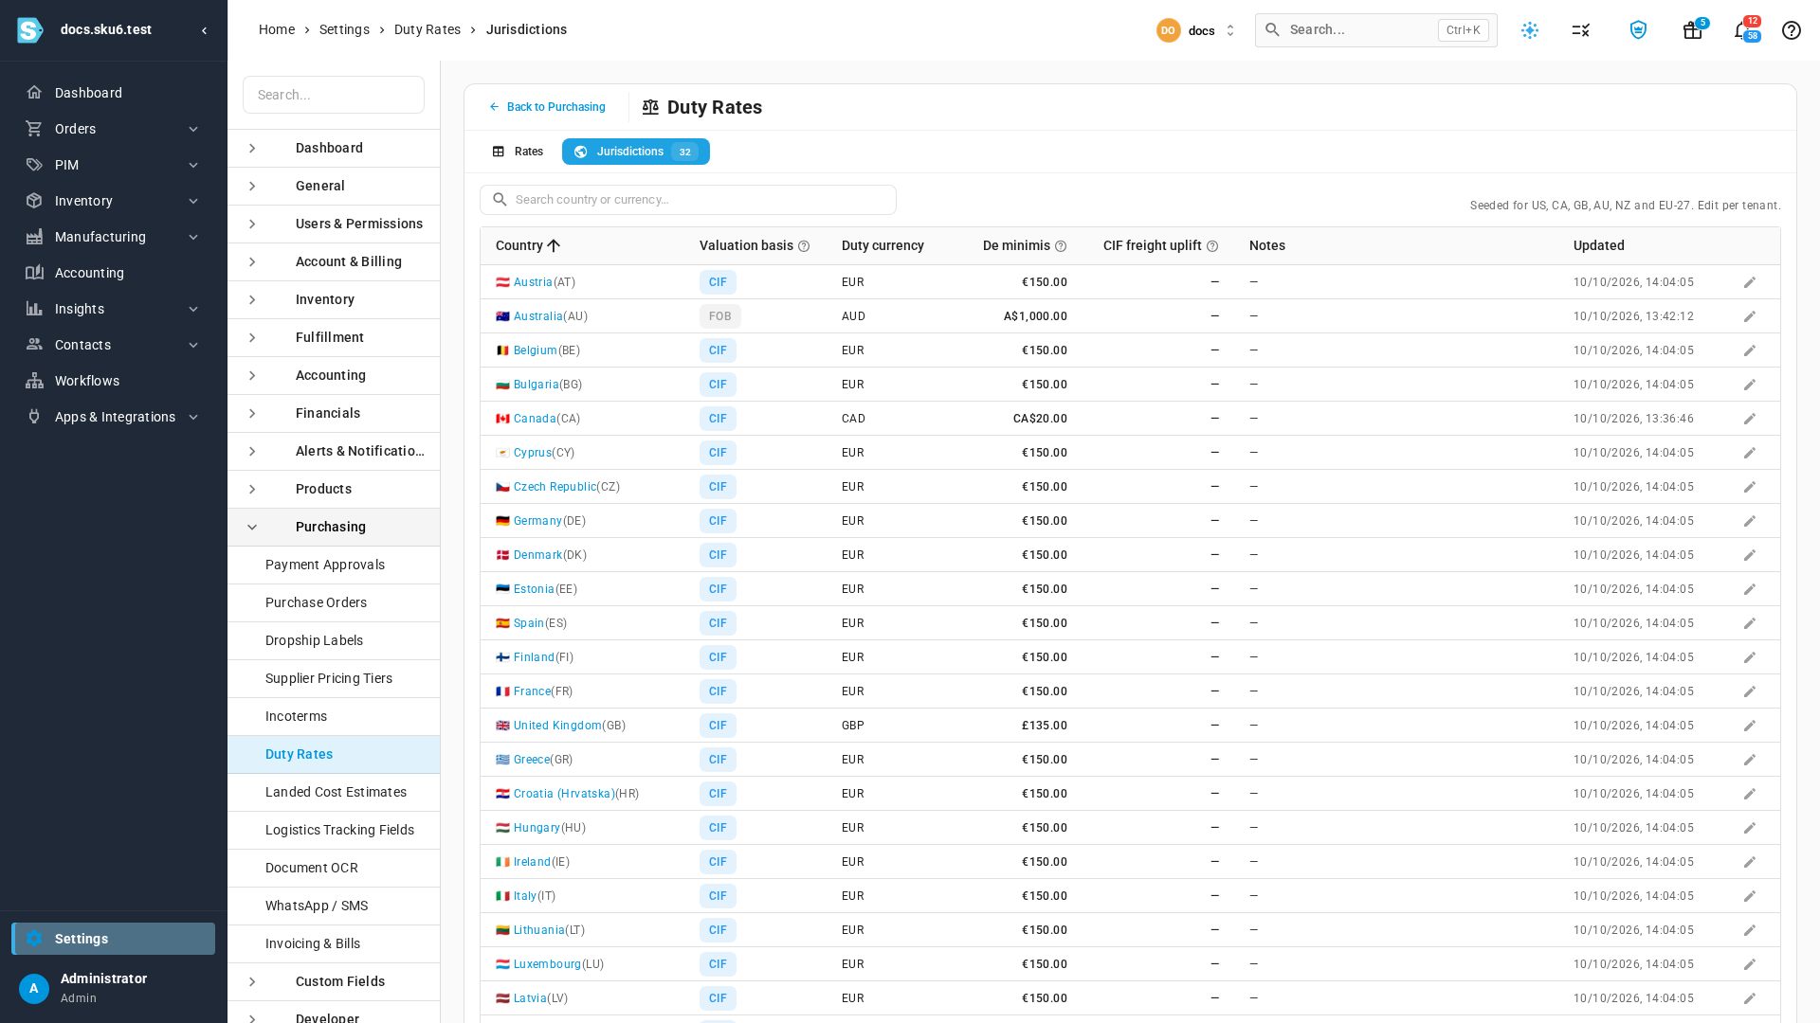Open the Croatia (Hrvatska) link

[x=564, y=794]
